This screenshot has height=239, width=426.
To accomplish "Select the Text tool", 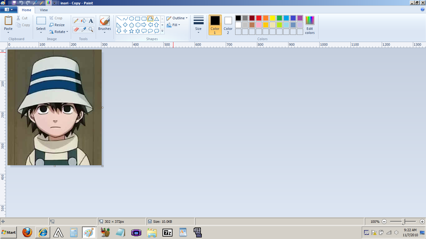I will [91, 21].
